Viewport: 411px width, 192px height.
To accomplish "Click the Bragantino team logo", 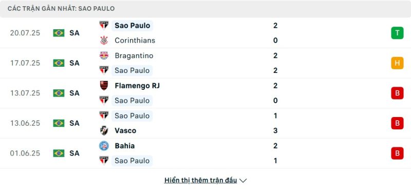I will pos(104,55).
